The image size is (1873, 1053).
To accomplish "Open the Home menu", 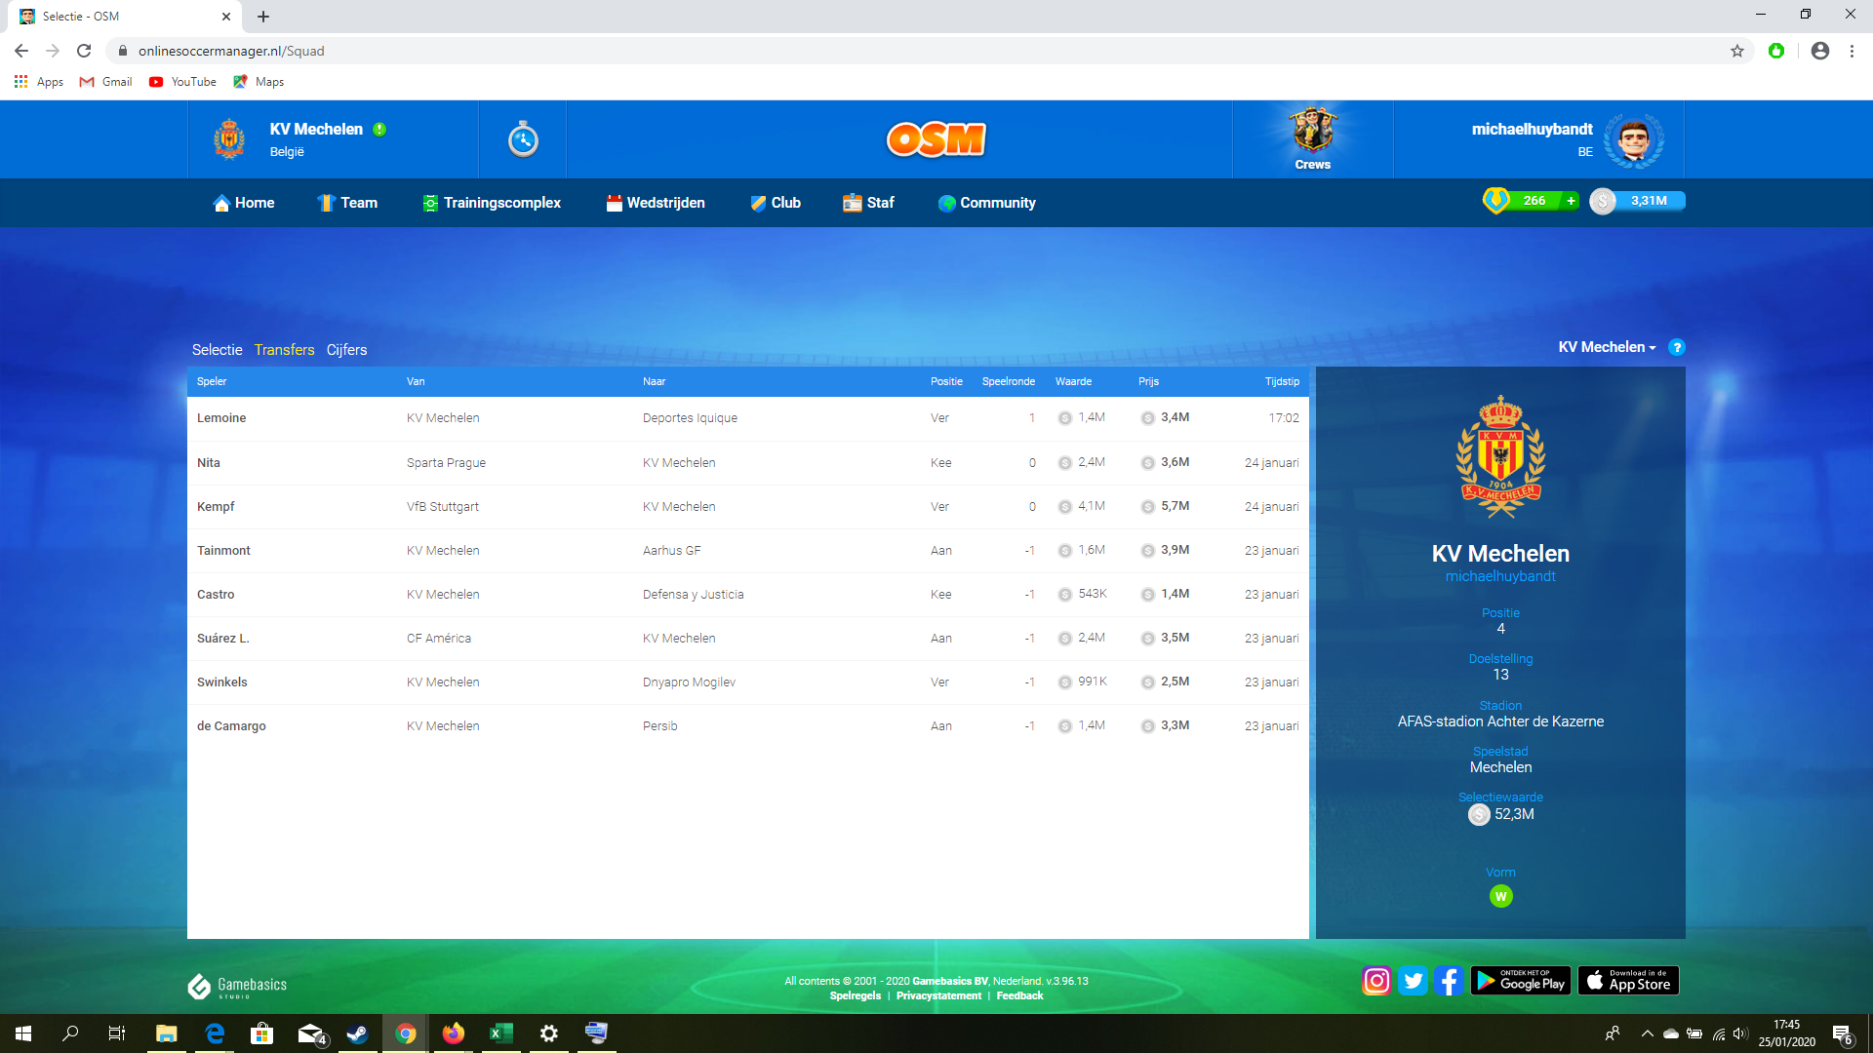I will [x=244, y=203].
